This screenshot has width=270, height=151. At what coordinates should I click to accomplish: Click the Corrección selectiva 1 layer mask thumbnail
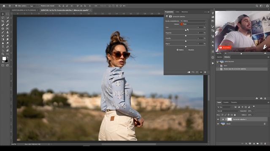[229, 119]
